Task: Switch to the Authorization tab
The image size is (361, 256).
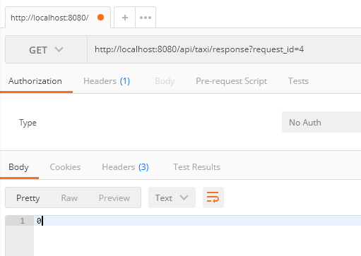Action: 35,81
